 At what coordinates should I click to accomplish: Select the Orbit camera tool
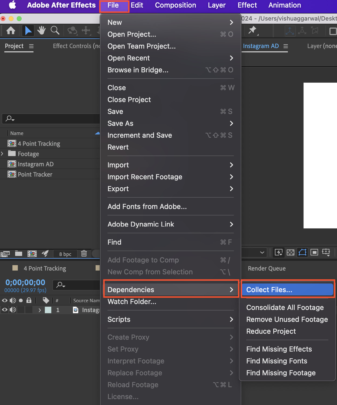72,31
